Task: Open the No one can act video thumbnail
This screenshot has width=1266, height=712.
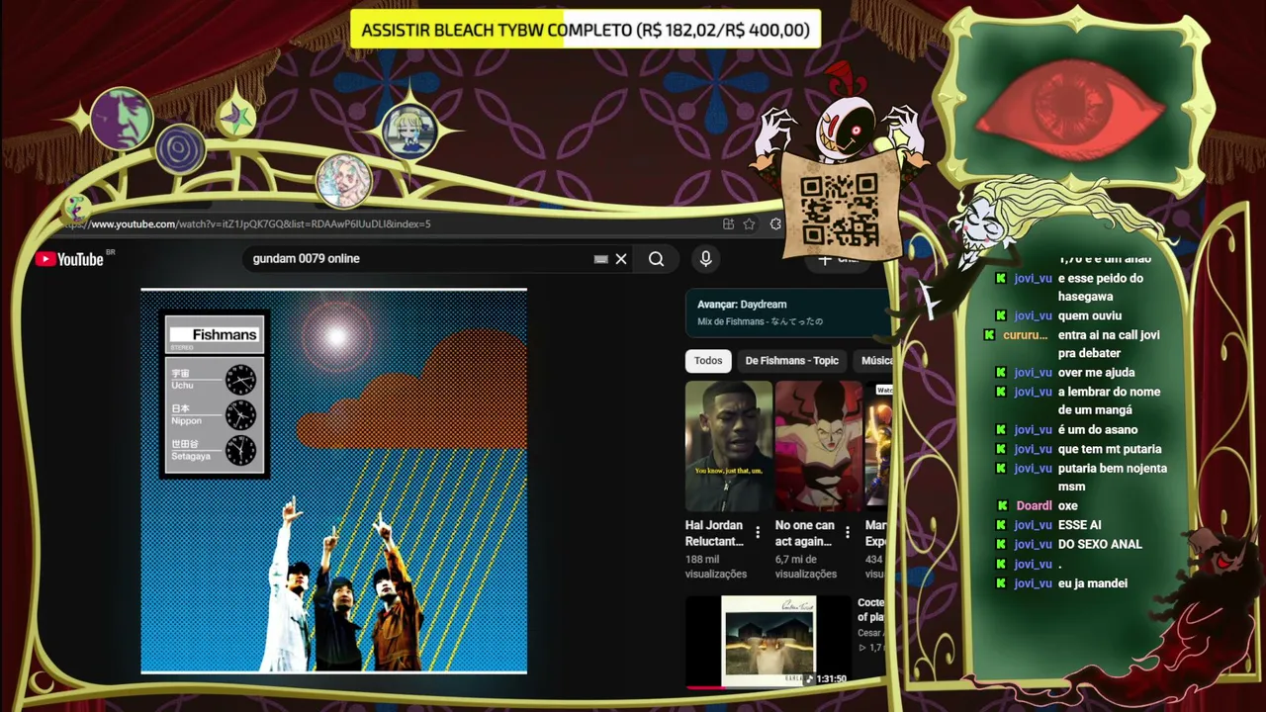Action: (818, 445)
